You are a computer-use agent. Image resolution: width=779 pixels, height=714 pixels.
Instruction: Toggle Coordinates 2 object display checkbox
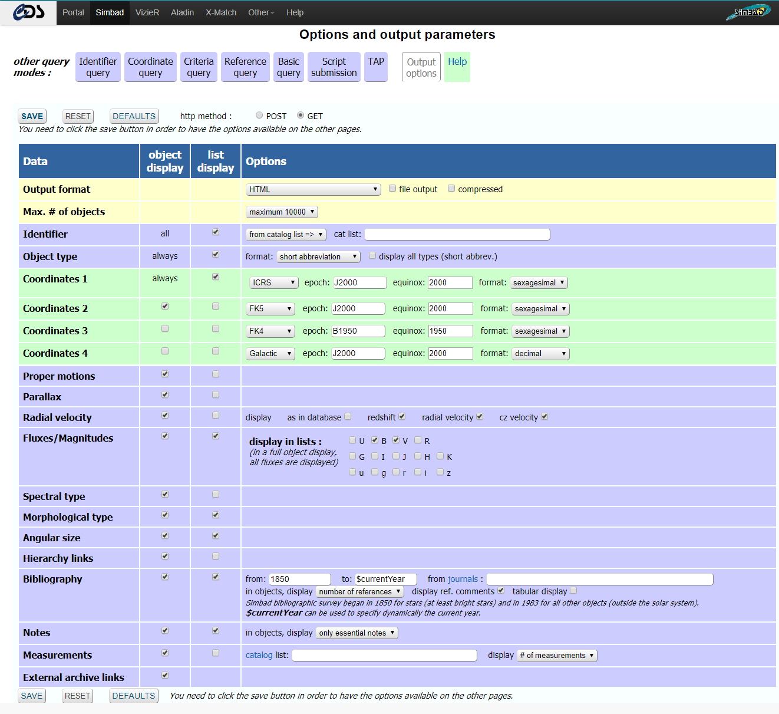165,307
